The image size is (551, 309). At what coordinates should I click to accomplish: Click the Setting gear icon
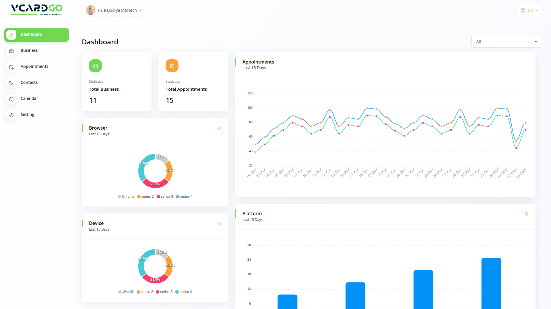[11, 115]
